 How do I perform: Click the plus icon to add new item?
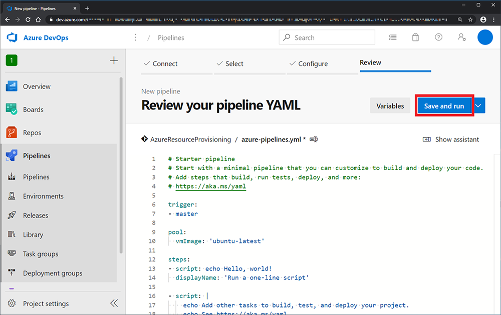pos(114,60)
